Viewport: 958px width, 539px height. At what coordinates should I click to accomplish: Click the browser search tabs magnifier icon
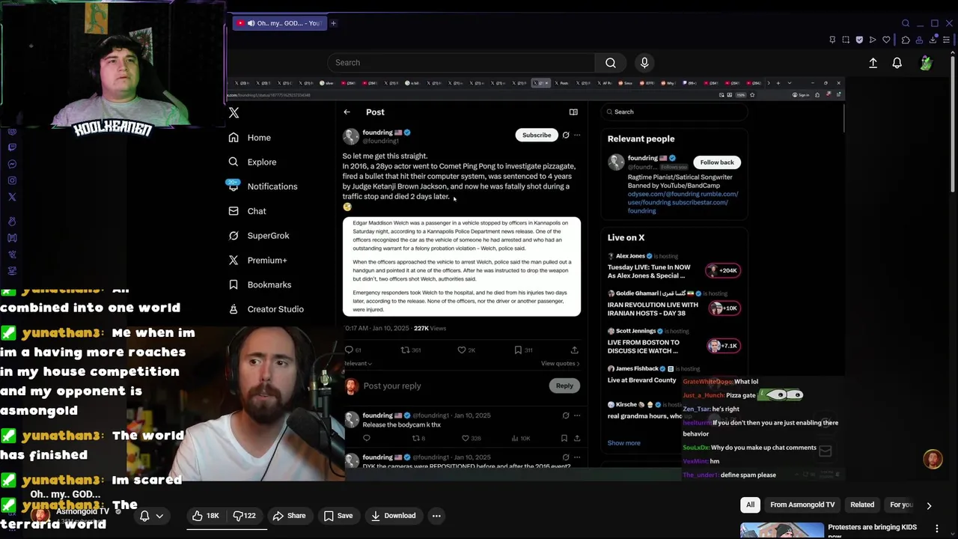pyautogui.click(x=906, y=23)
